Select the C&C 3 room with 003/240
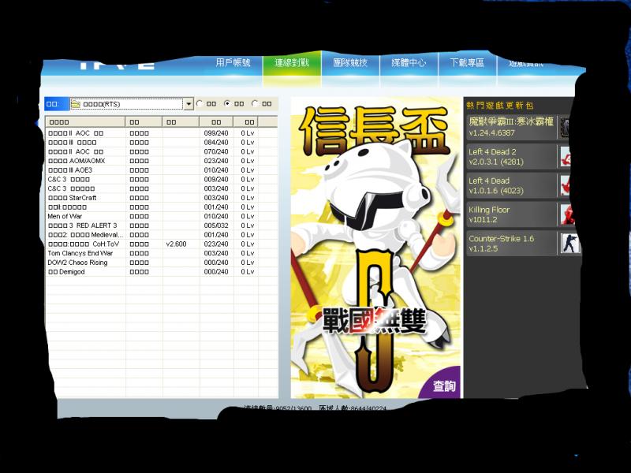The height and width of the screenshot is (473, 631). [162, 188]
